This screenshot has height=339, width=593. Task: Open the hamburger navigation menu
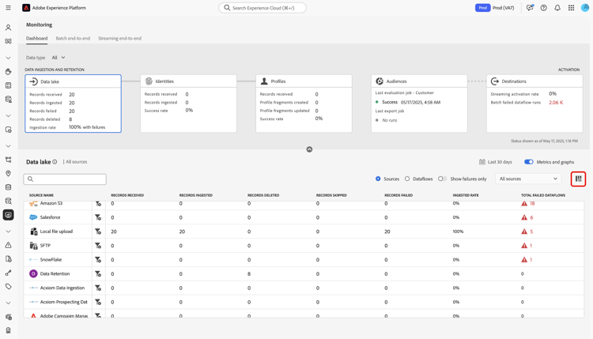tap(8, 8)
